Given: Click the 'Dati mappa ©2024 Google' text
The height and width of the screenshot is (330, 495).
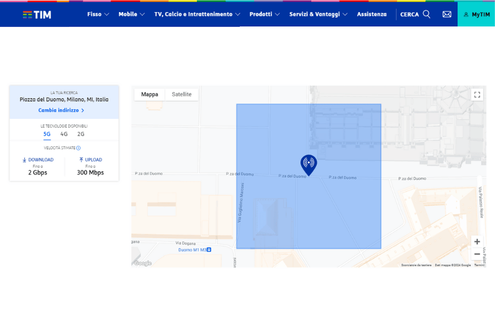Looking at the screenshot, I should click(453, 265).
